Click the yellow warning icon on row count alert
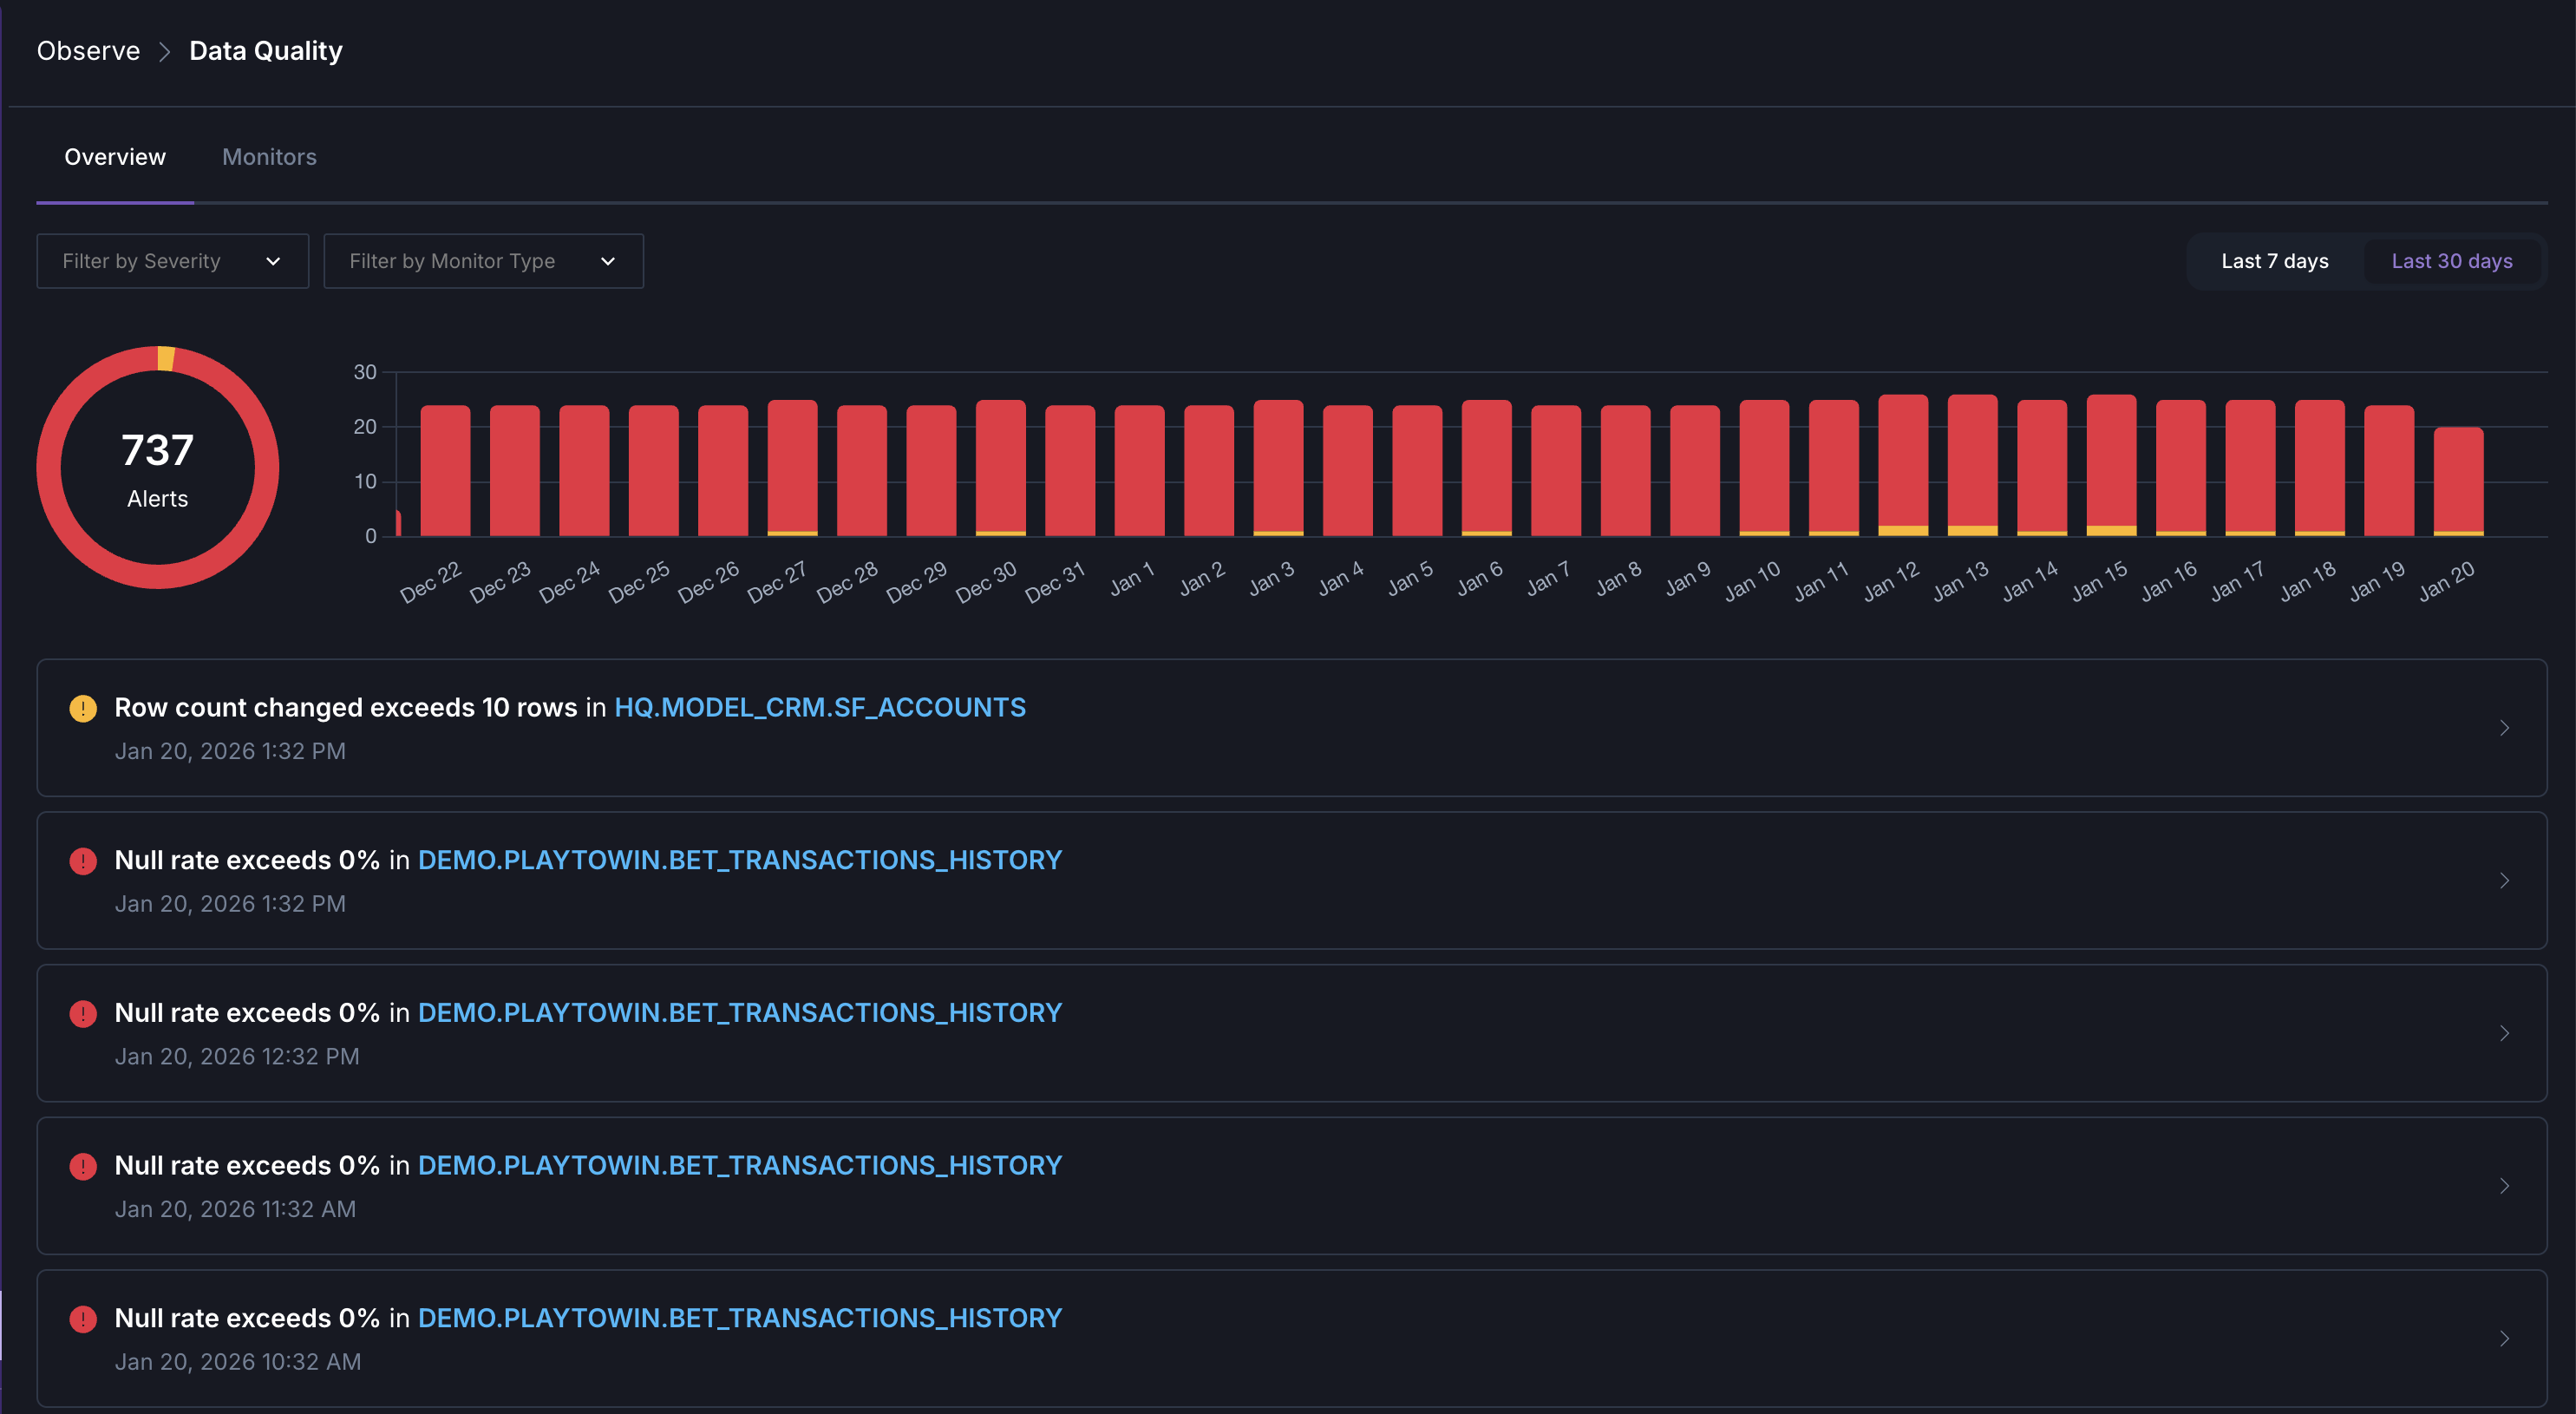Screen dimensions: 2576x1414 [x=83, y=709]
